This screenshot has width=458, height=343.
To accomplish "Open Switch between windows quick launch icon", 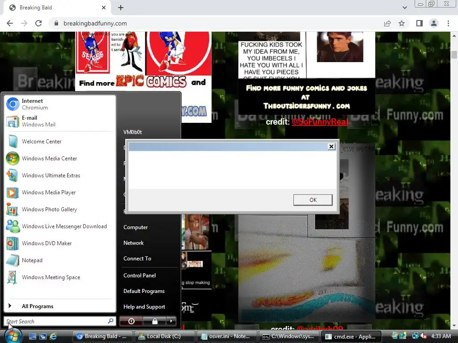I will (x=42, y=337).
